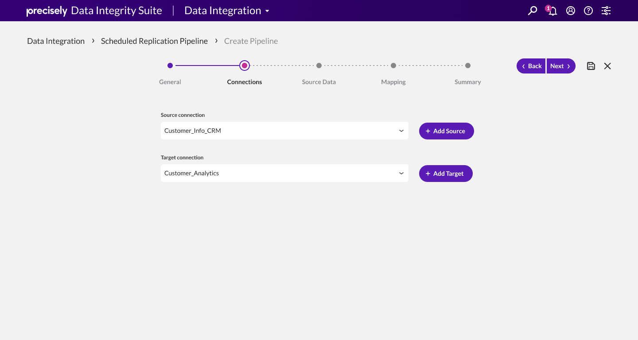The width and height of the screenshot is (638, 340).
Task: Click the save pipeline disk icon
Action: click(591, 66)
